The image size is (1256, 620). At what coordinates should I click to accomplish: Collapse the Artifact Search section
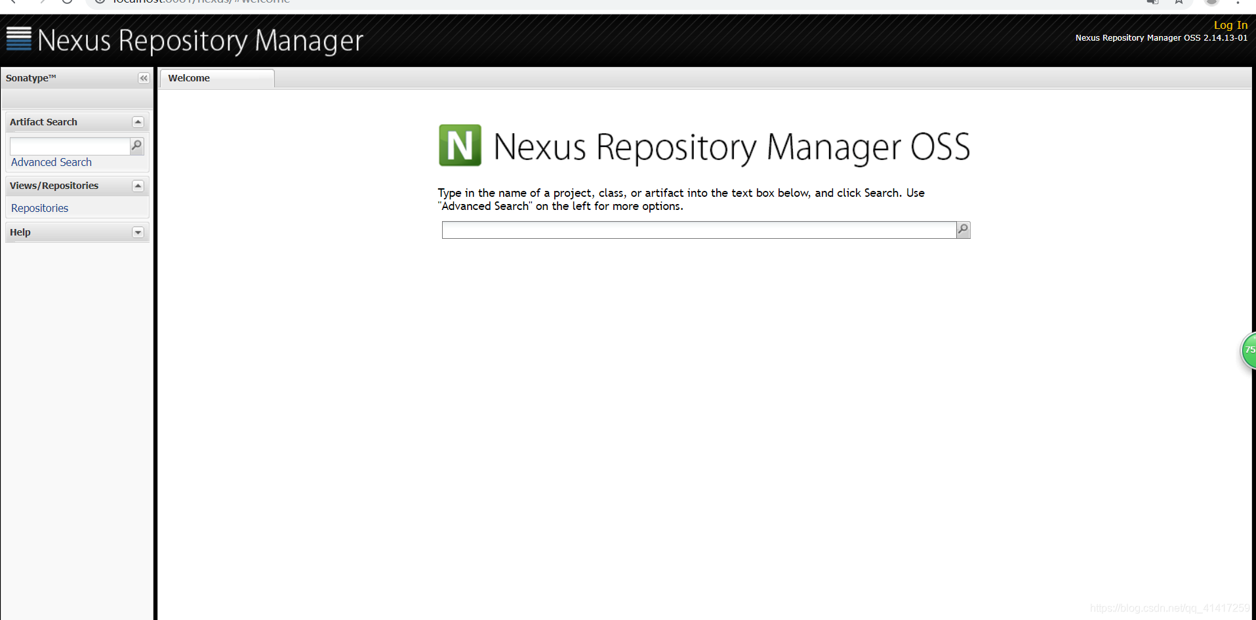point(138,122)
